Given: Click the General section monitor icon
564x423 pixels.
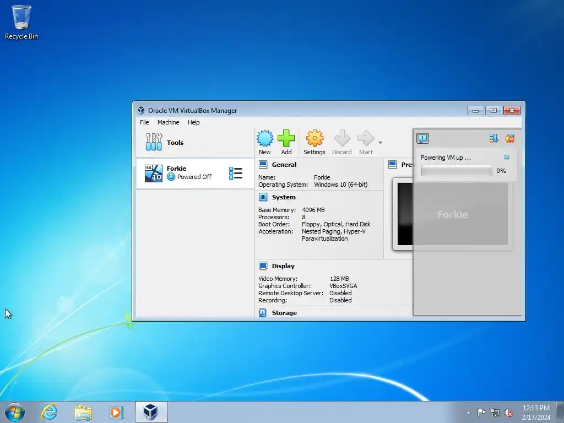Looking at the screenshot, I should pyautogui.click(x=263, y=165).
